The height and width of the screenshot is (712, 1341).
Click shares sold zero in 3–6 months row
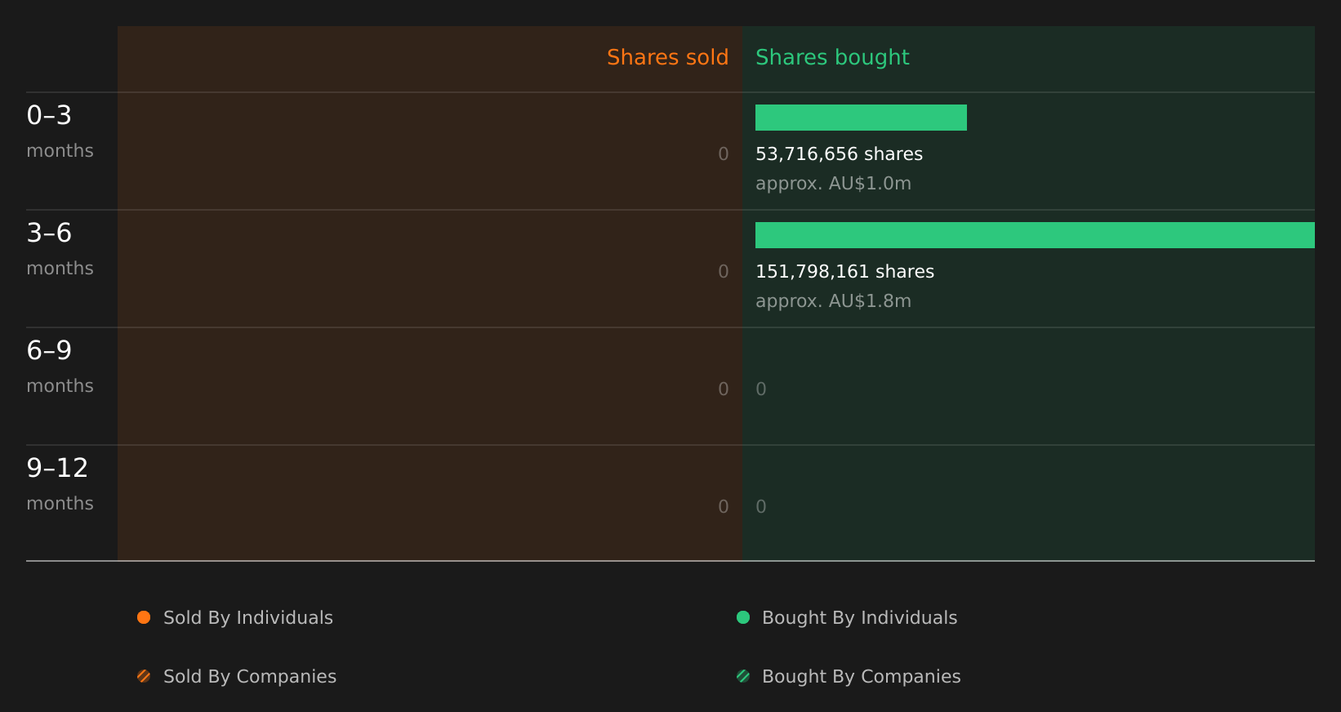(x=724, y=272)
